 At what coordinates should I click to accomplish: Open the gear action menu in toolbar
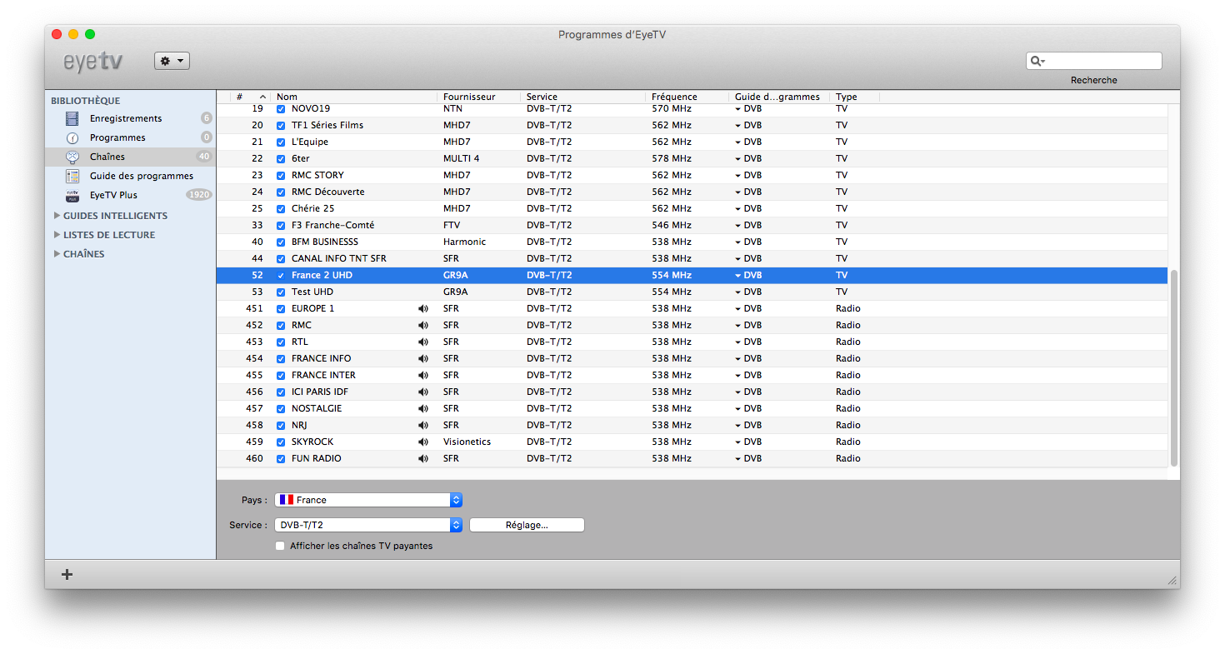tap(172, 61)
